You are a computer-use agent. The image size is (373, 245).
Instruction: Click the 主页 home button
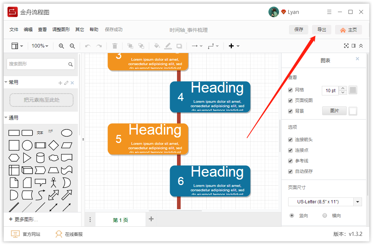pos(348,30)
